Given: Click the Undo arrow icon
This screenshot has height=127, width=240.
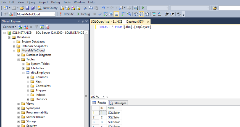Looking at the screenshot, I should point(103,8).
